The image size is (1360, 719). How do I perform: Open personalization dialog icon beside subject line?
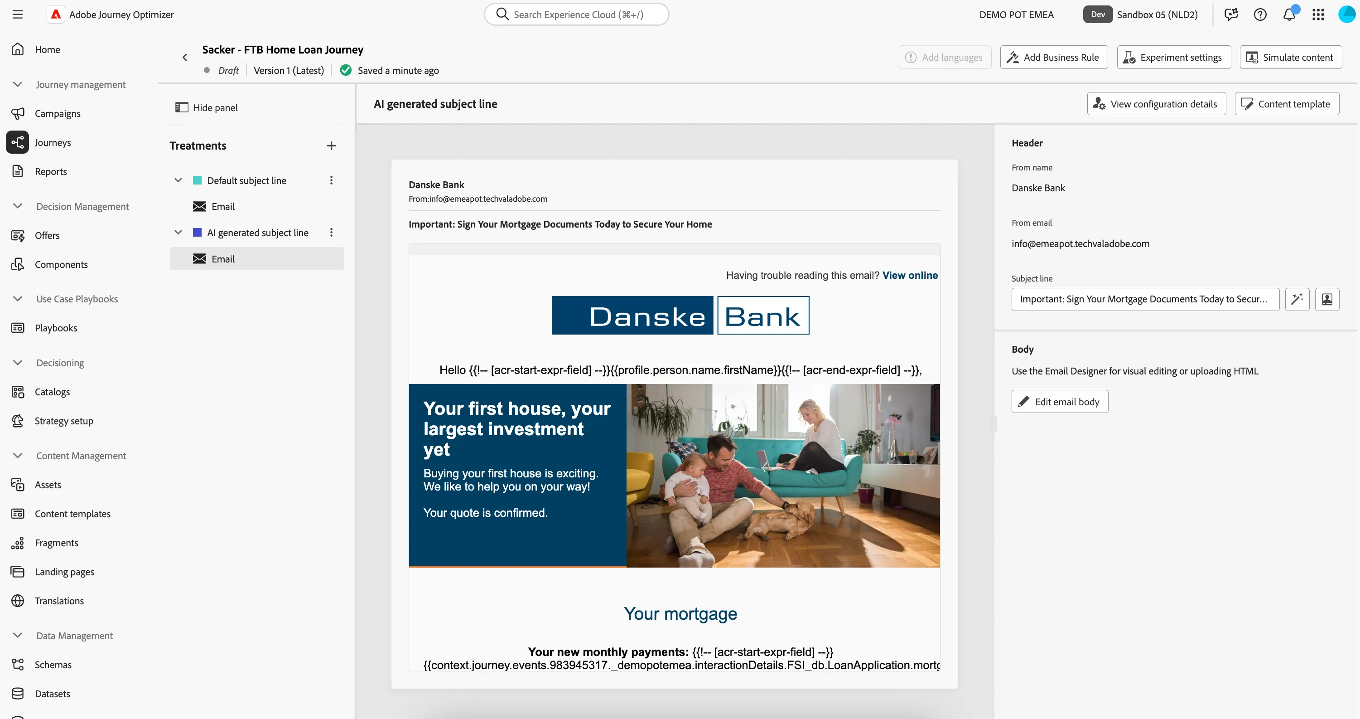(1327, 299)
